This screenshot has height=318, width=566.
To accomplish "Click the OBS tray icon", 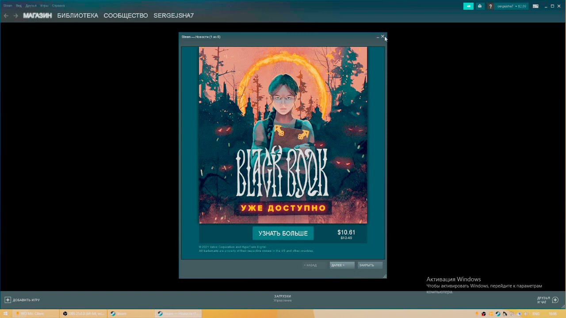I will click(x=484, y=314).
